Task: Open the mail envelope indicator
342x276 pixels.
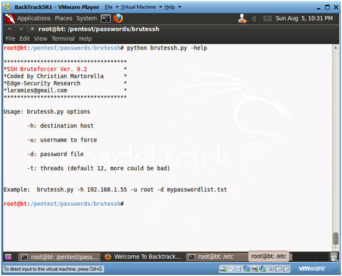Action: tap(267, 19)
